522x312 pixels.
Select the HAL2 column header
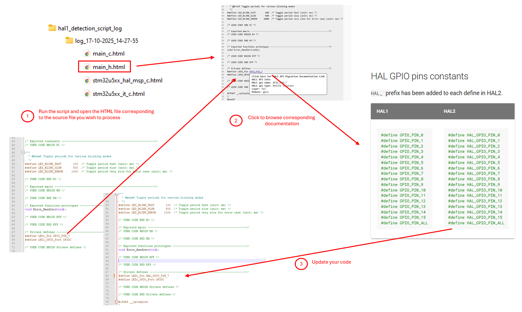449,111
